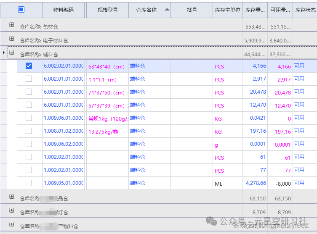Uncheck the row with spec 63*43*40 (cm)
317x234 pixels.
(x=29, y=66)
